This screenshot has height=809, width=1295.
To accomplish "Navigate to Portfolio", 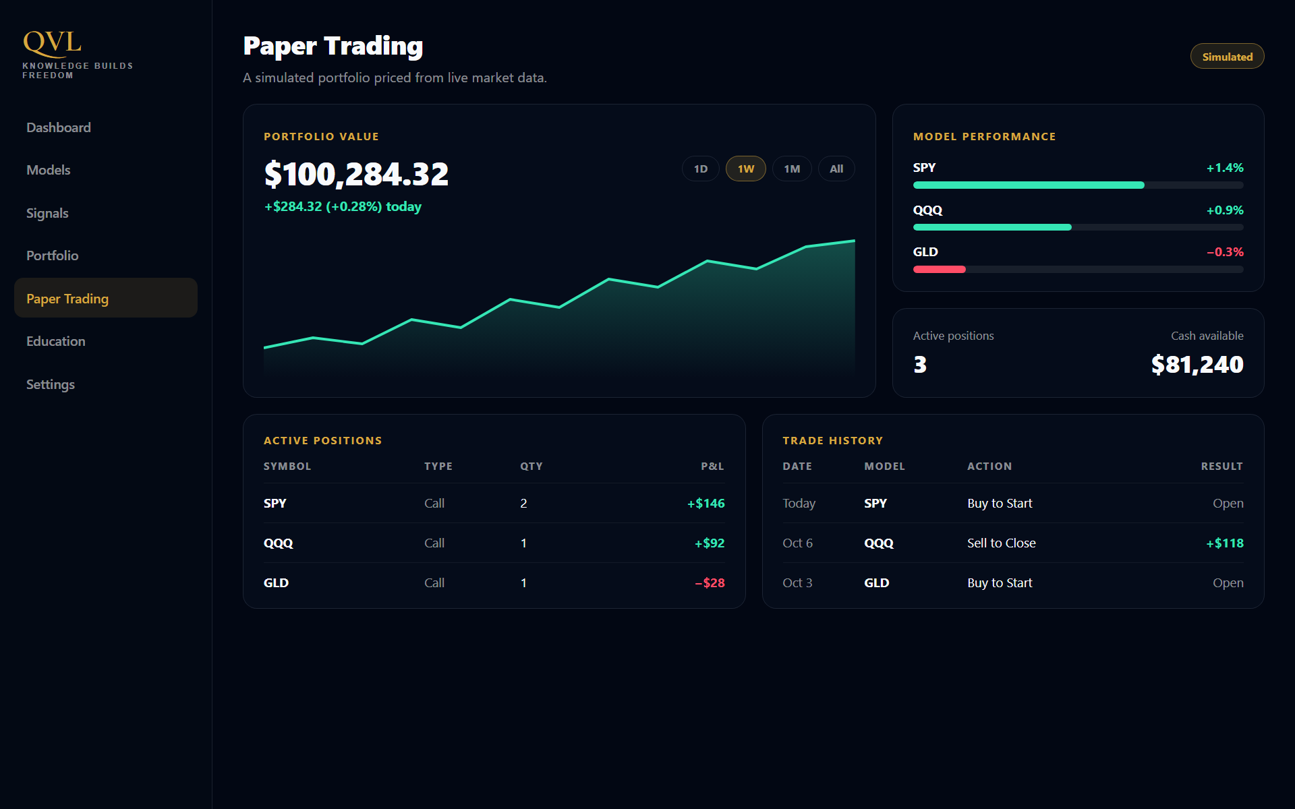I will (106, 256).
